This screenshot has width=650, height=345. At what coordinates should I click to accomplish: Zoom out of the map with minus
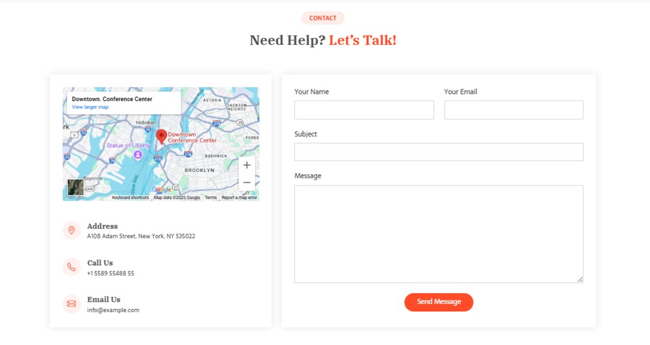pos(246,182)
